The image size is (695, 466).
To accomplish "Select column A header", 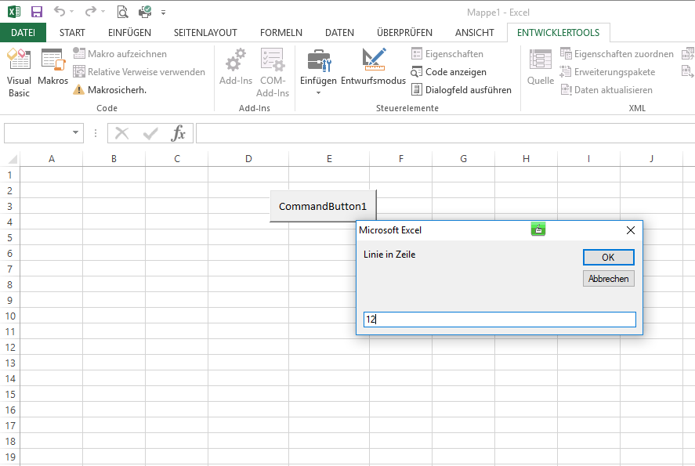I will pos(52,158).
